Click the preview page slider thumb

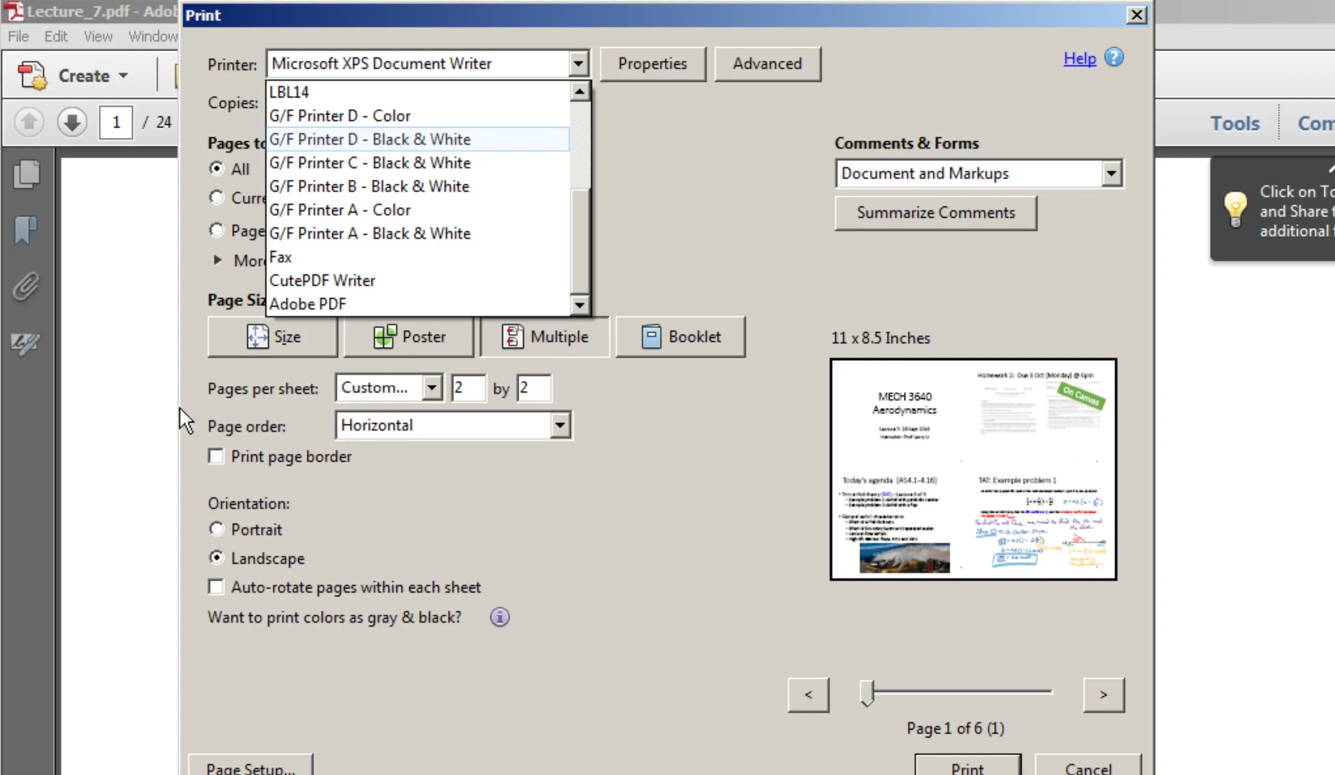[x=867, y=693]
